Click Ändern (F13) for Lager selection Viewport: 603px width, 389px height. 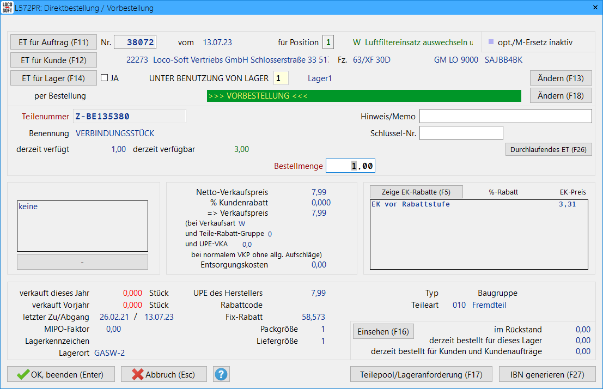pyautogui.click(x=561, y=78)
